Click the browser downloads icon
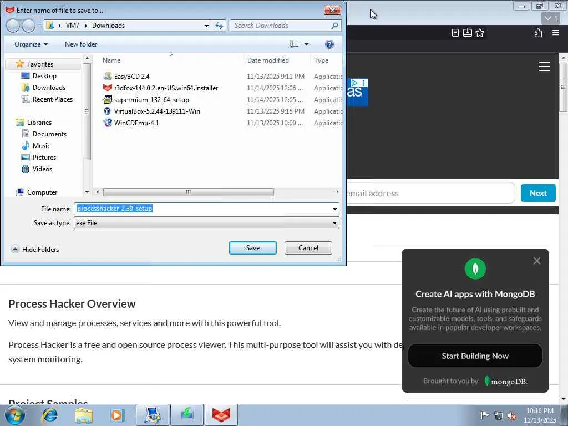This screenshot has width=568, height=426. pos(468,33)
